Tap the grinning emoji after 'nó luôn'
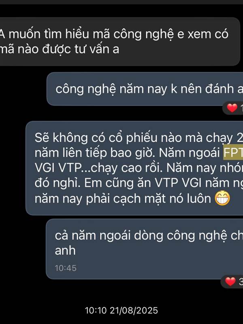Image resolution: width=243 pixels, height=324 pixels. click(x=222, y=198)
